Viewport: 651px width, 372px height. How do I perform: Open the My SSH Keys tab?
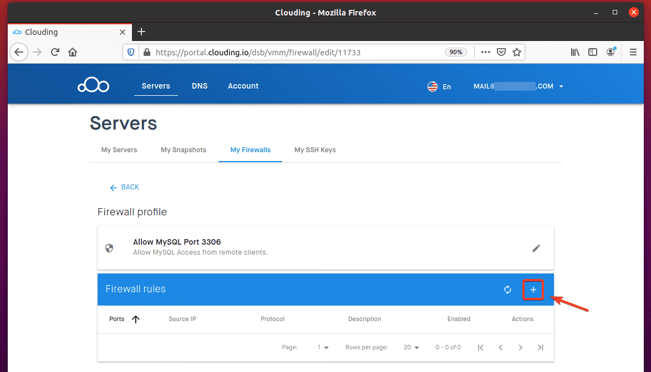[315, 150]
